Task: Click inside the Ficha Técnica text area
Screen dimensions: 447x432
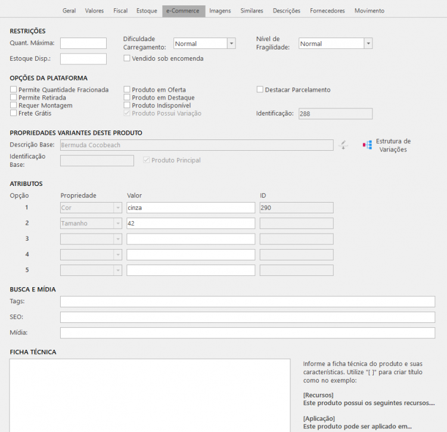Action: 150,396
